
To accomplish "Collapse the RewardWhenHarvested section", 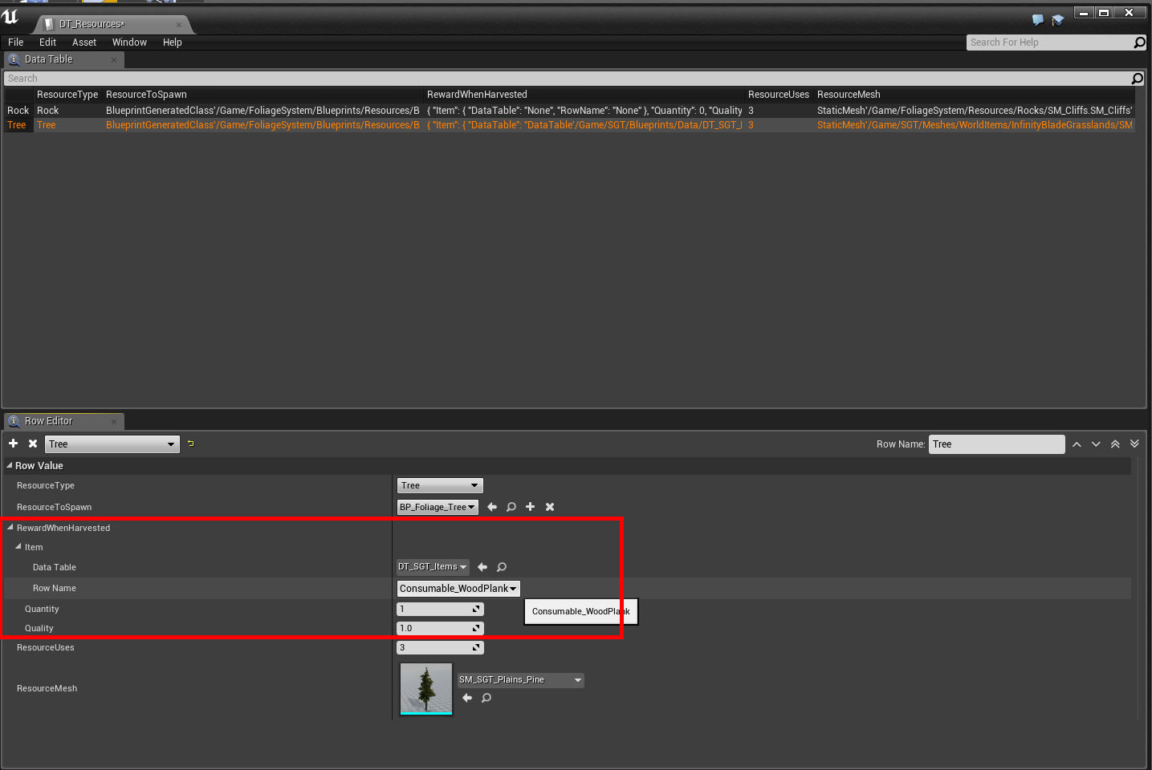I will click(x=10, y=528).
